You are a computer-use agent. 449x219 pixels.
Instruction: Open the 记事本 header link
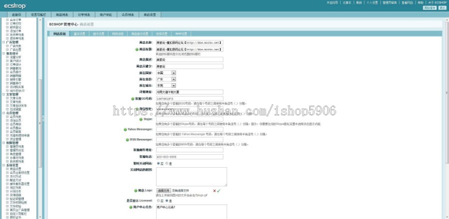point(347,2)
